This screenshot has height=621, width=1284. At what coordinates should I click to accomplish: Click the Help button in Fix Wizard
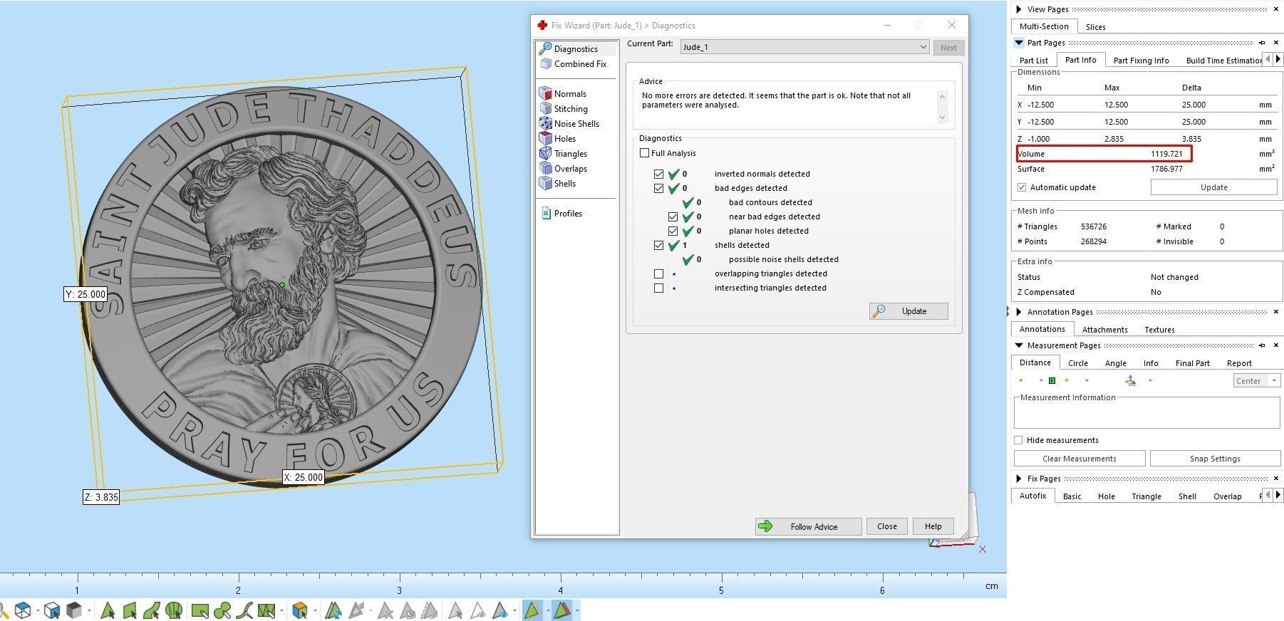click(933, 526)
